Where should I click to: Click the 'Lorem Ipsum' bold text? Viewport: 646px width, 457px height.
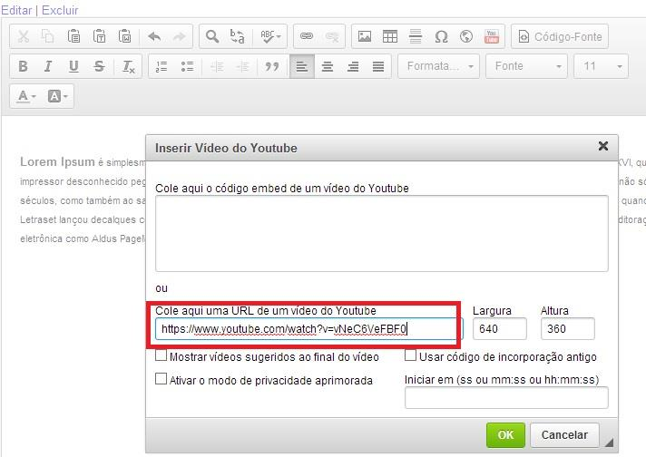(57, 161)
